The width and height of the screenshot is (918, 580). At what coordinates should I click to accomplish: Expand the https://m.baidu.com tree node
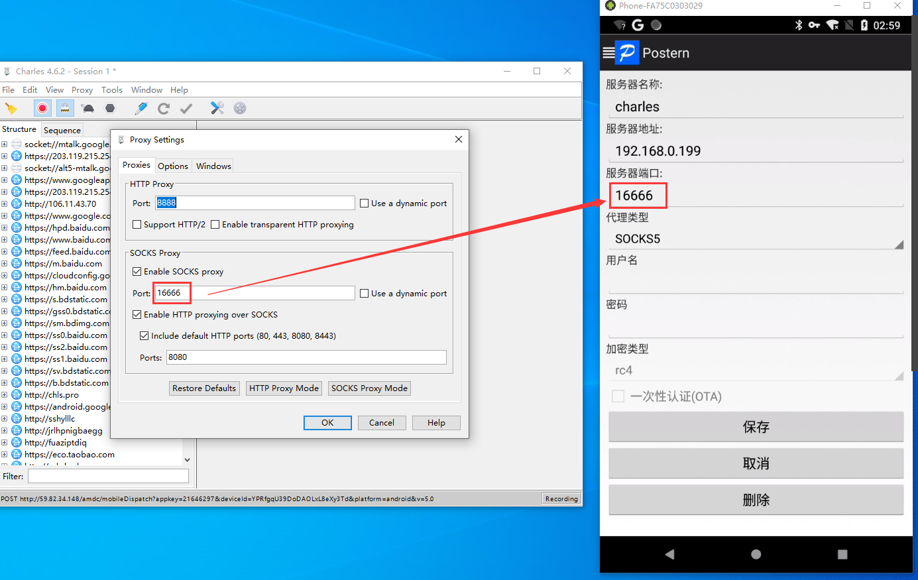5,263
